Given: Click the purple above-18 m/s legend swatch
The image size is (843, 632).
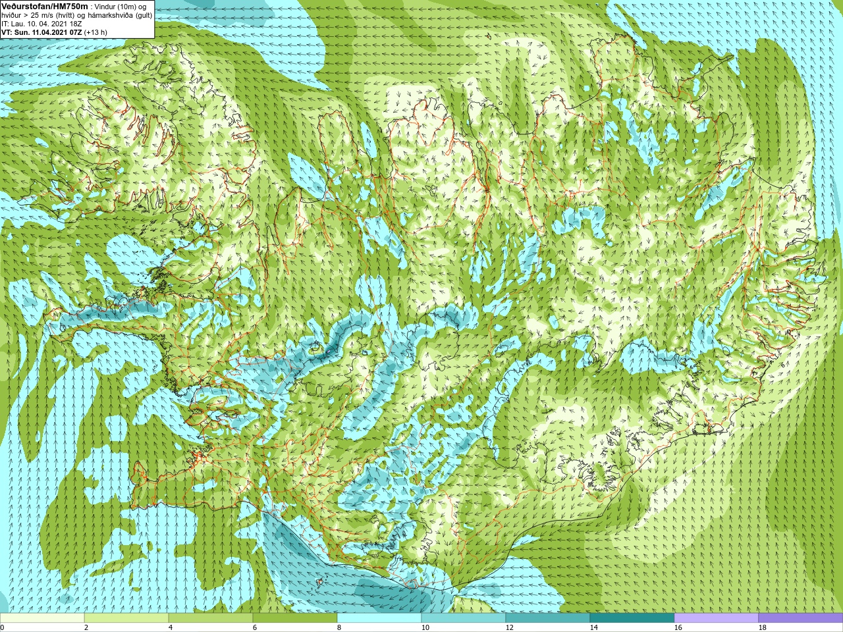Looking at the screenshot, I should (801, 618).
